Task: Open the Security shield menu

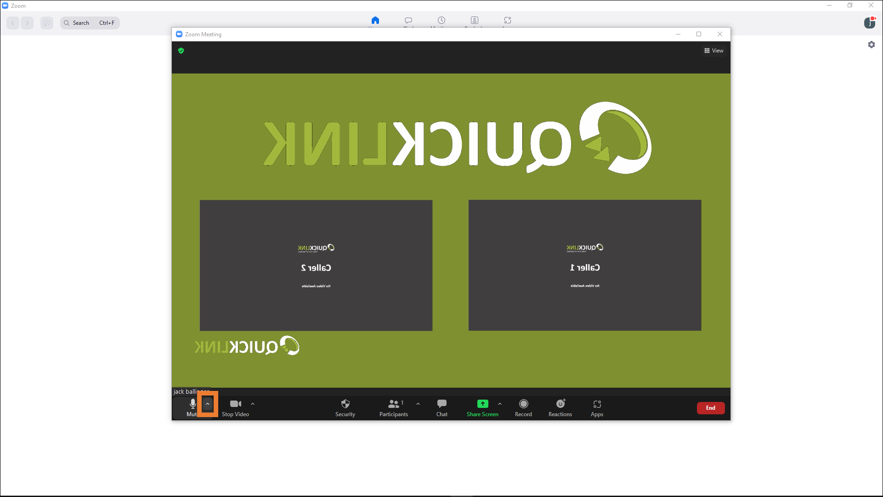Action: tap(345, 407)
